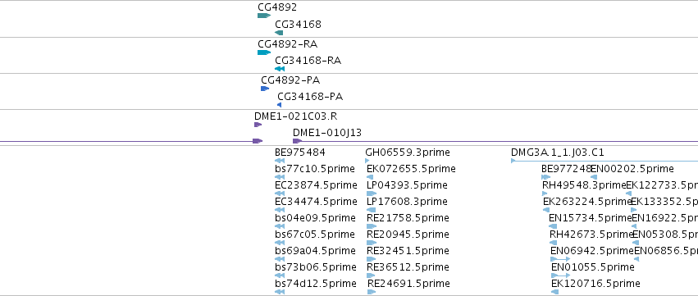The width and height of the screenshot is (698, 296).
Task: Open the EC34474.5prime EST label
Action: click(316, 202)
